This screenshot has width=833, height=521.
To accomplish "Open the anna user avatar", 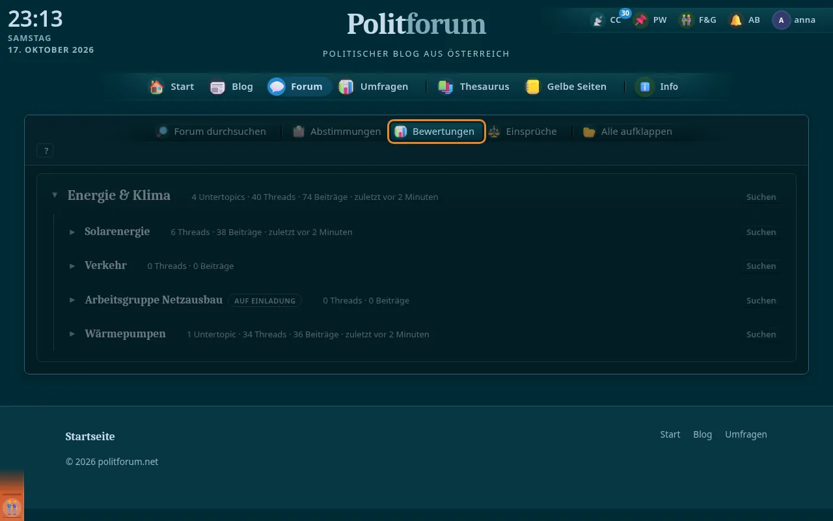I will (781, 20).
